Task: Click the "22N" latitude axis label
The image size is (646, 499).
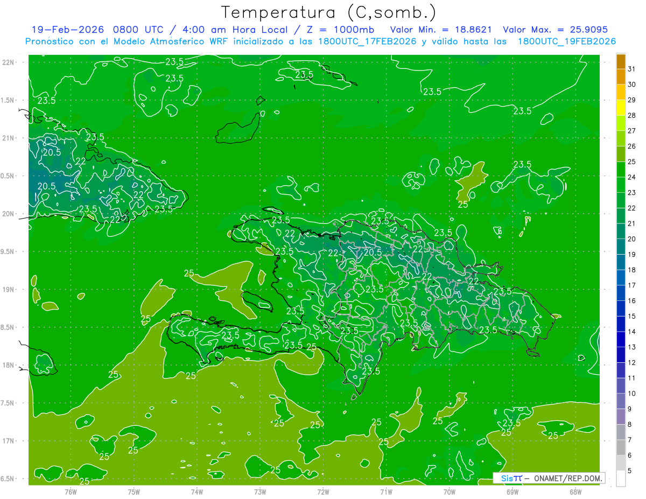Action: tap(8, 62)
